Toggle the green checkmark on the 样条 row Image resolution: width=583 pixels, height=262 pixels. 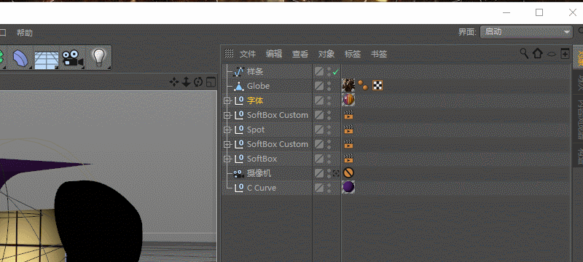pyautogui.click(x=336, y=71)
